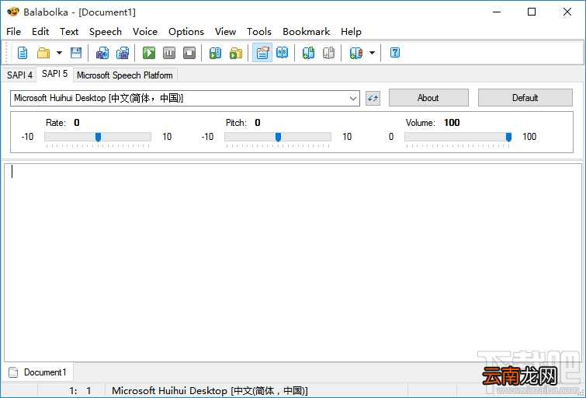This screenshot has width=586, height=398.
Task: Click the Read Clipboard Aloud icon
Action: [x=215, y=53]
